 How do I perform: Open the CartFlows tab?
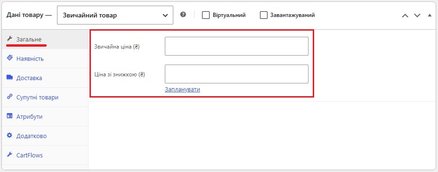click(45, 155)
